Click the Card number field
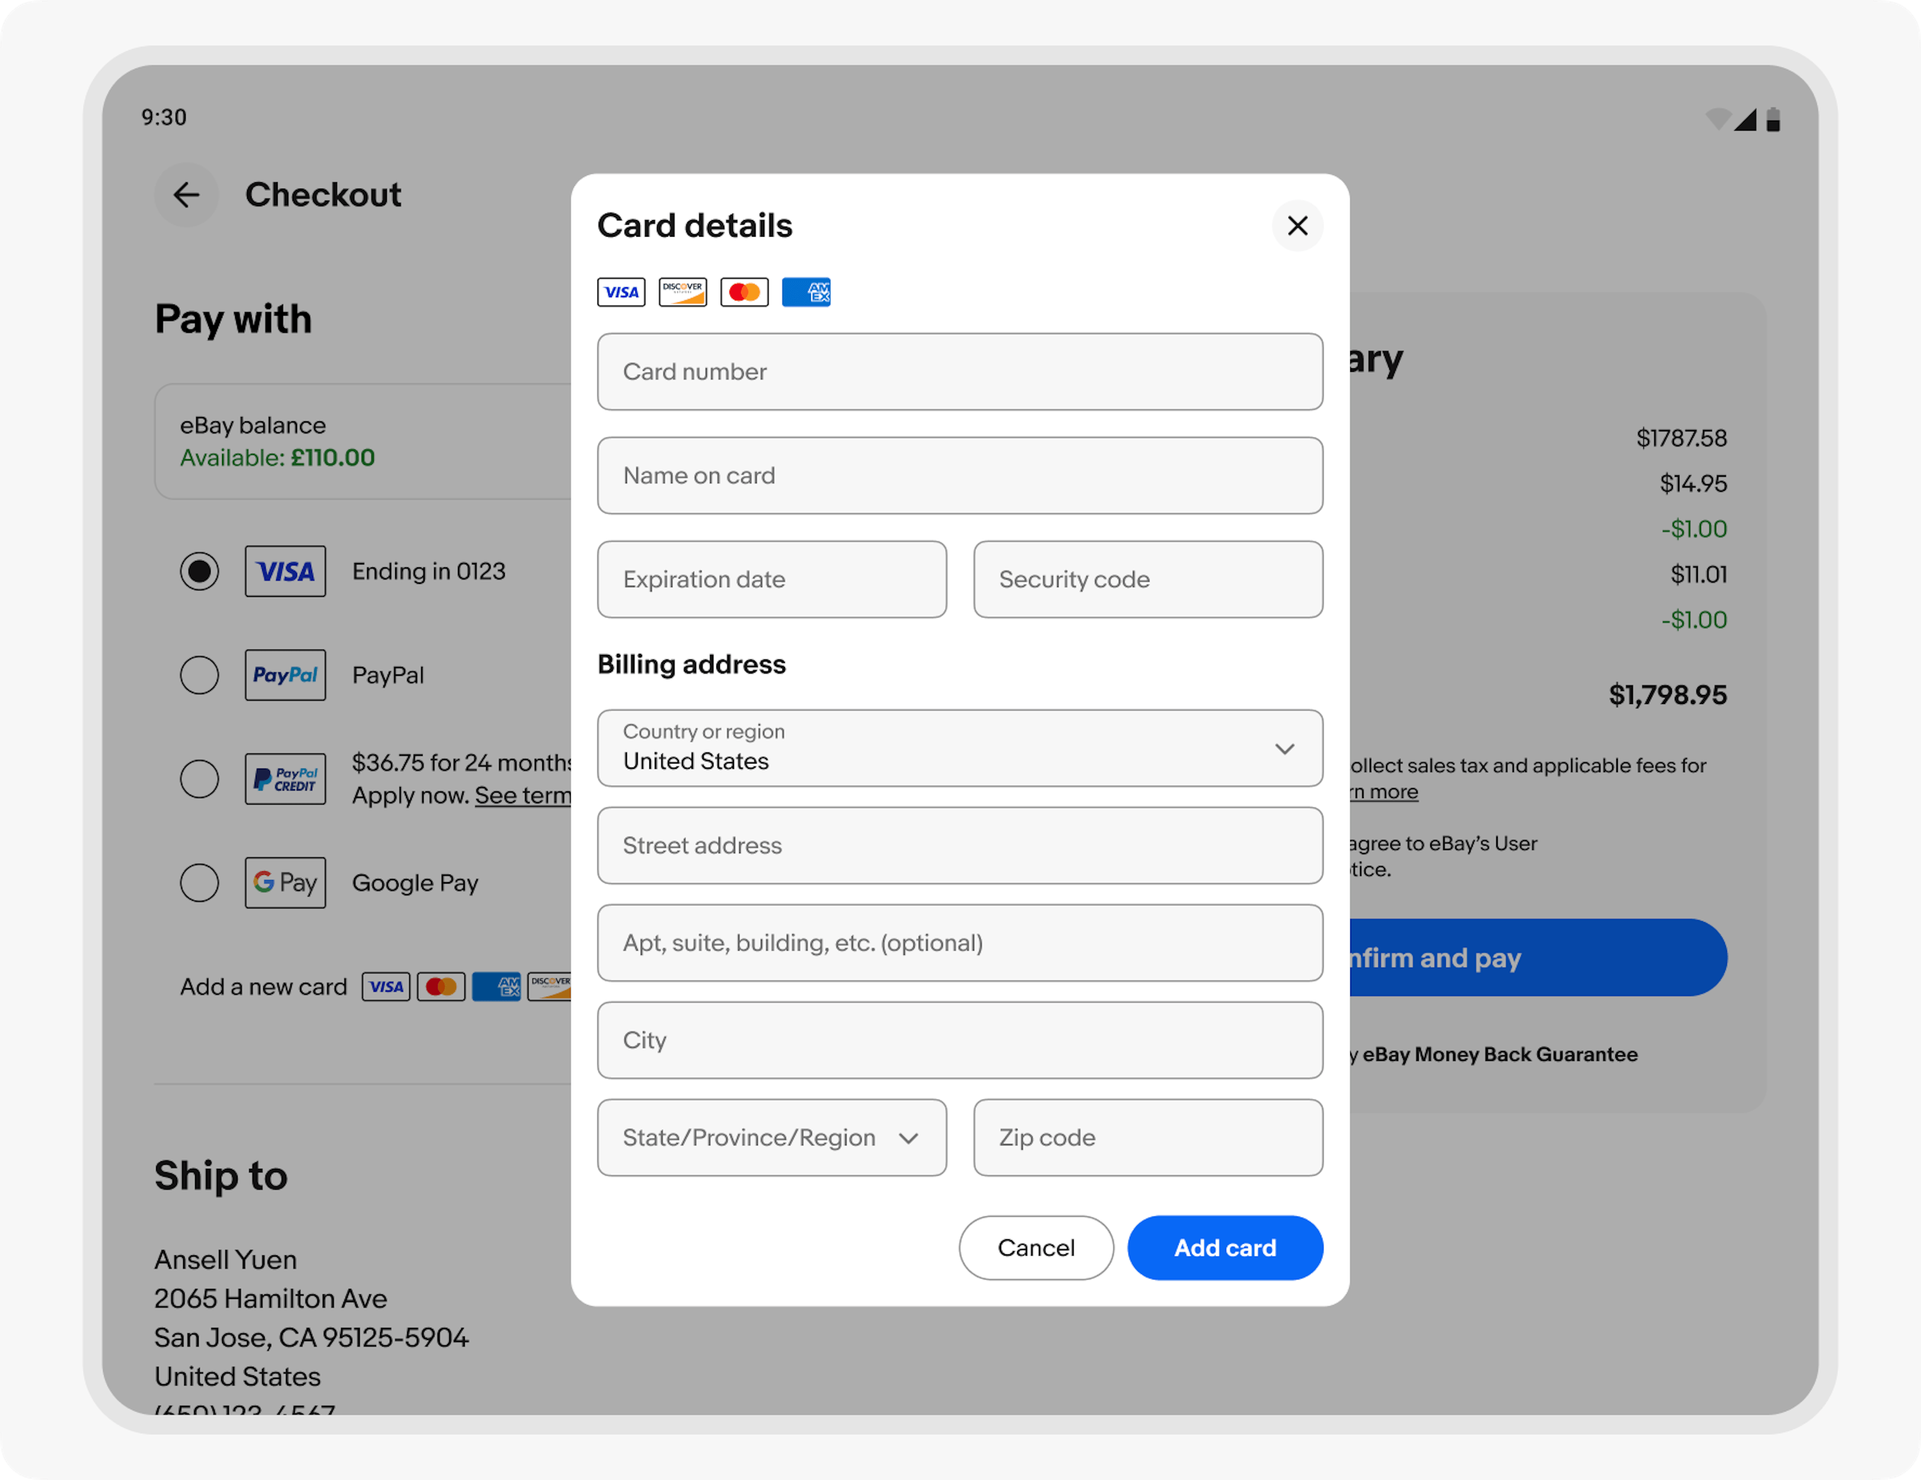Image resolution: width=1921 pixels, height=1480 pixels. (x=959, y=371)
